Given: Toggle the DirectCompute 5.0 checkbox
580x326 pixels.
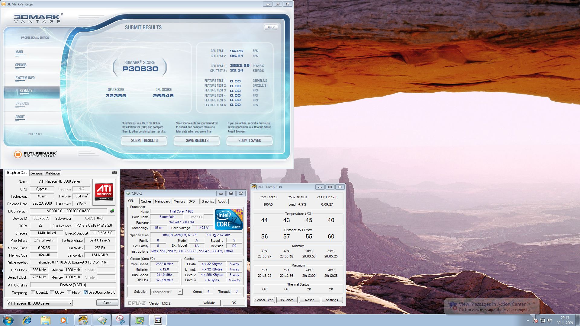Looking at the screenshot, I should pyautogui.click(x=85, y=292).
